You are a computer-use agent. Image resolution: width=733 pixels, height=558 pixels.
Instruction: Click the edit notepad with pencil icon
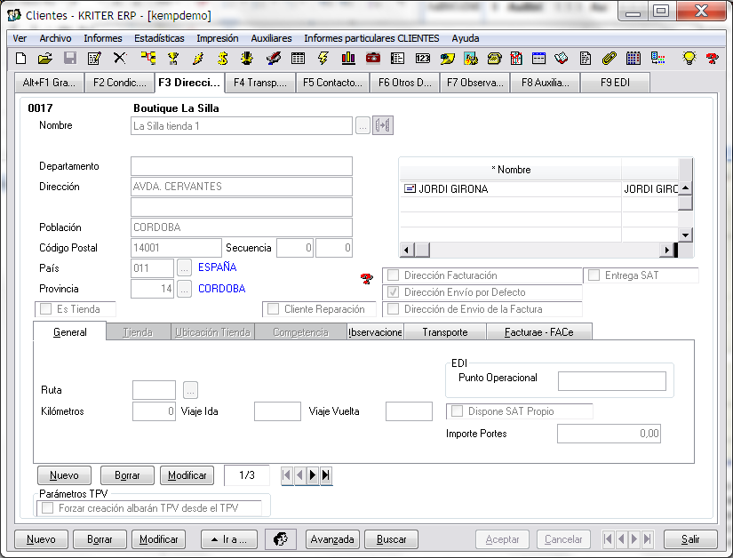pos(94,59)
